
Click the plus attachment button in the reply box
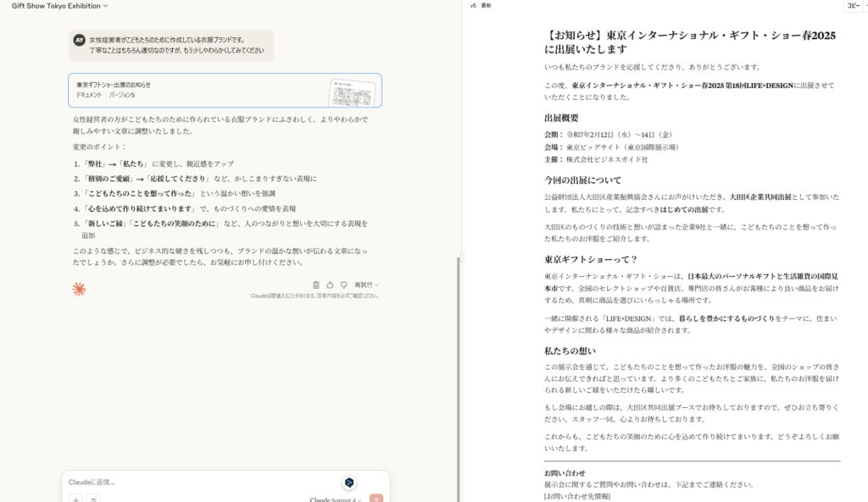(75, 499)
